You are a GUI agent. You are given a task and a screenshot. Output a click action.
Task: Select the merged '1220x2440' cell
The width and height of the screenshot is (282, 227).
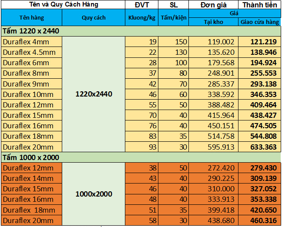click(94, 94)
